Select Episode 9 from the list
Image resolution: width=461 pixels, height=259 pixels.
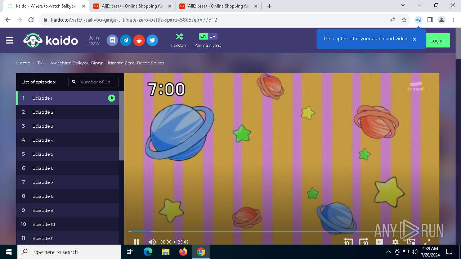pyautogui.click(x=67, y=210)
